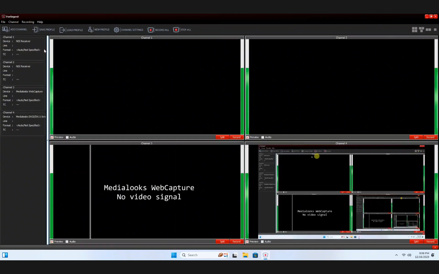Open the Recording menu

coord(28,22)
